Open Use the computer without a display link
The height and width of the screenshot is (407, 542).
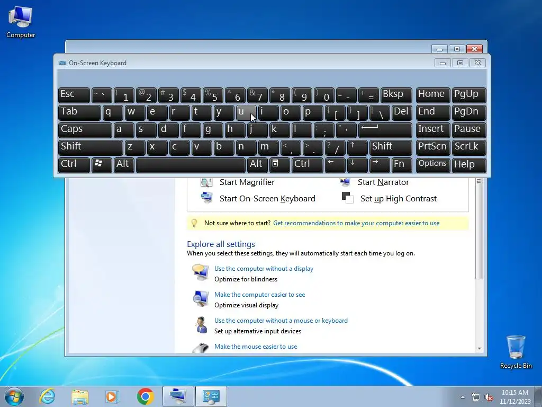(x=264, y=269)
